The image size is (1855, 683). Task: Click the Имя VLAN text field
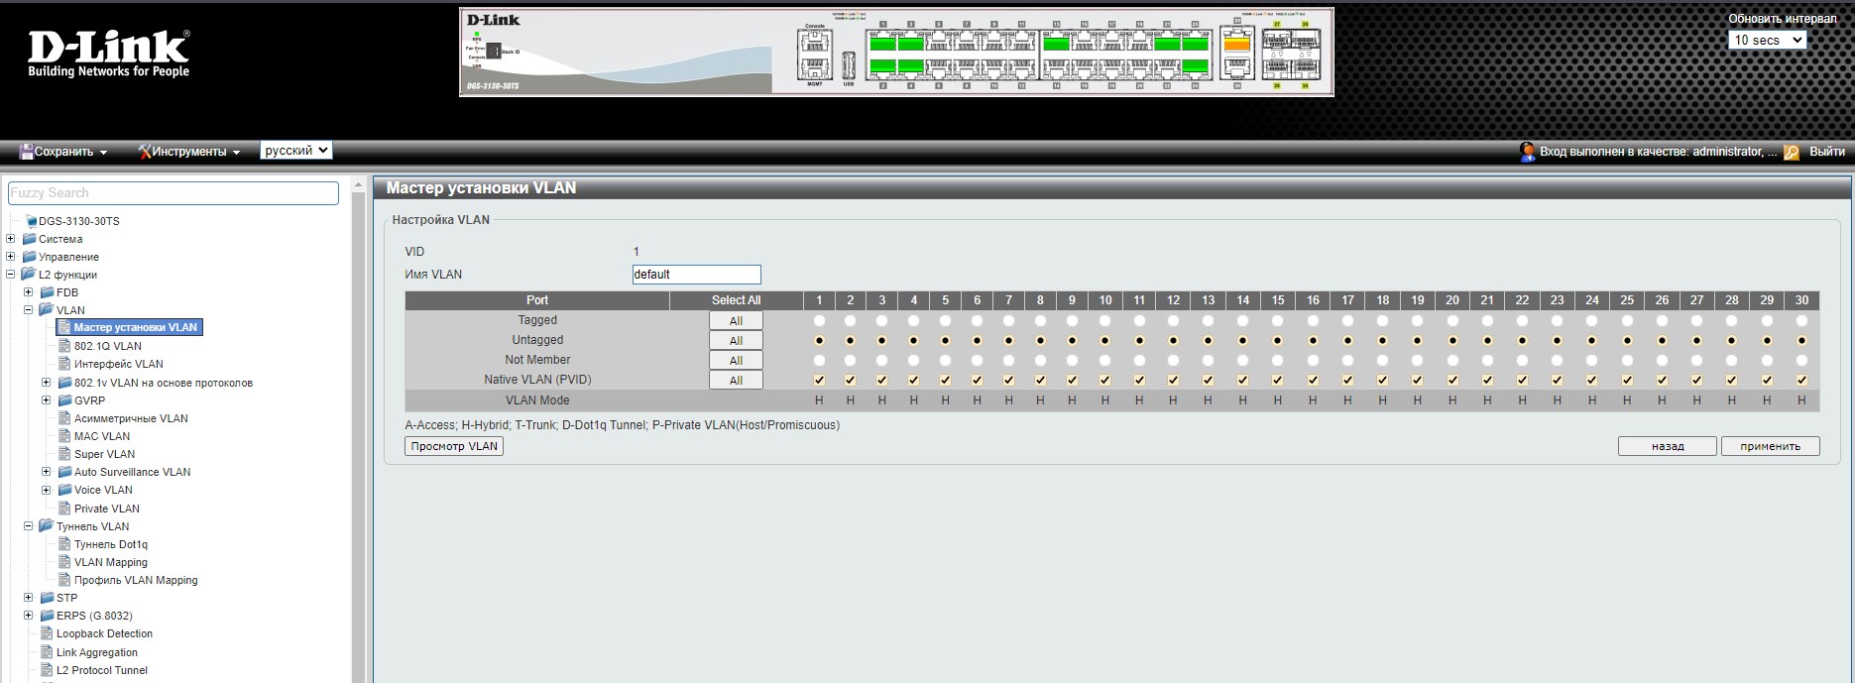click(696, 275)
